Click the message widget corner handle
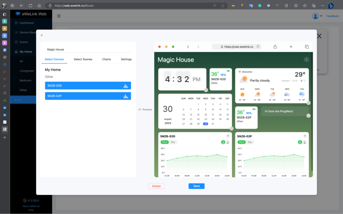 pyautogui.click(x=308, y=115)
